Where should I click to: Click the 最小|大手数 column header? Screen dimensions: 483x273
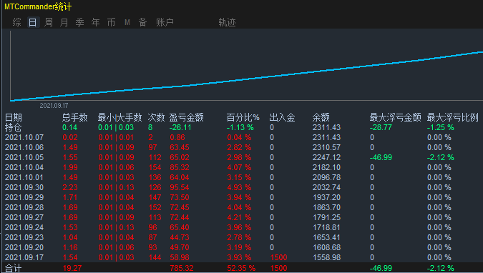tap(119, 117)
